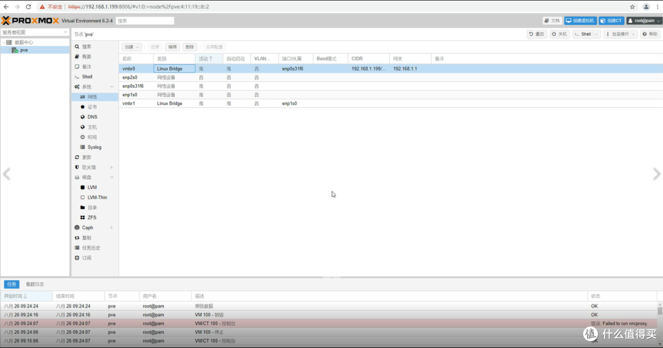Sort tasks by Start Time (开始时间) header
663x348 pixels.
tap(26, 296)
